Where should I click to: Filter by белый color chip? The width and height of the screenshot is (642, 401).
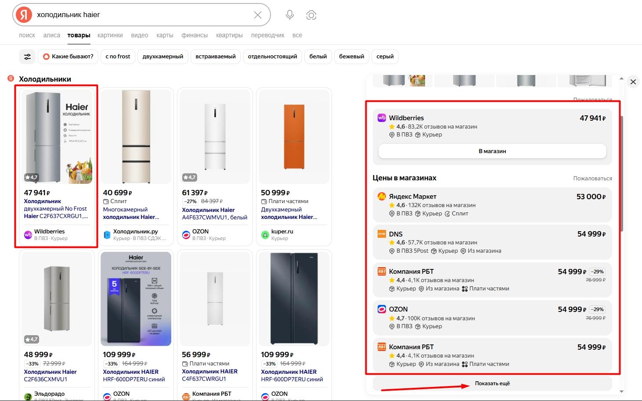click(318, 57)
